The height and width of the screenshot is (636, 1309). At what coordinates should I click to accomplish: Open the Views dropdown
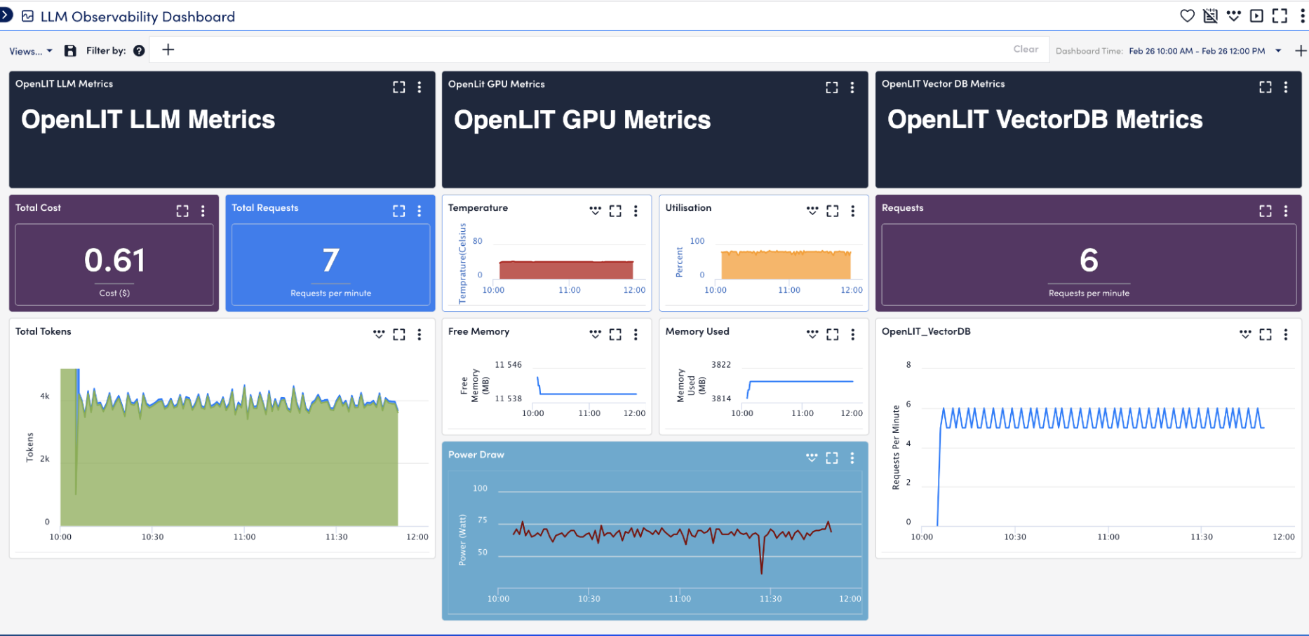(x=31, y=51)
